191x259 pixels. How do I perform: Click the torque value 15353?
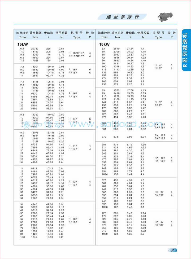35,115
